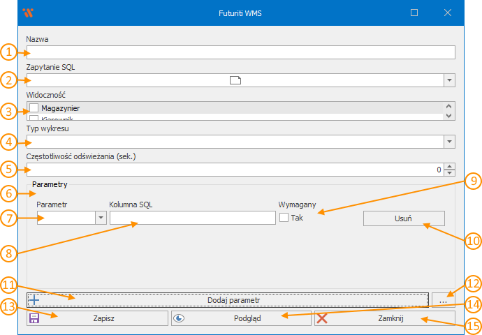
Task: Open the Parametr combo box
Action: coord(101,218)
